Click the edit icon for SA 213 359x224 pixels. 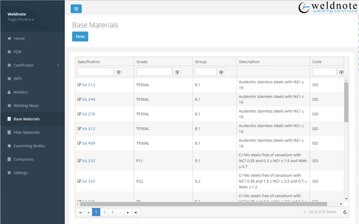79,85
